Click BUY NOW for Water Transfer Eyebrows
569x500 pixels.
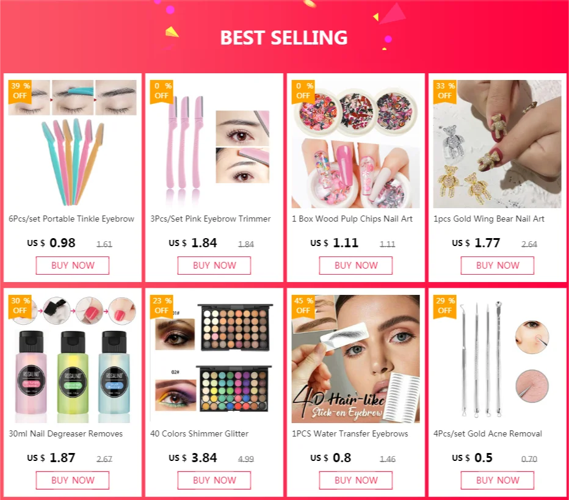point(355,480)
